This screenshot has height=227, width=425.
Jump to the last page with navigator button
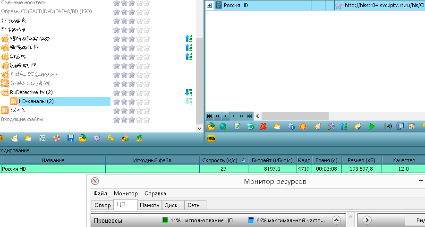pos(249,116)
